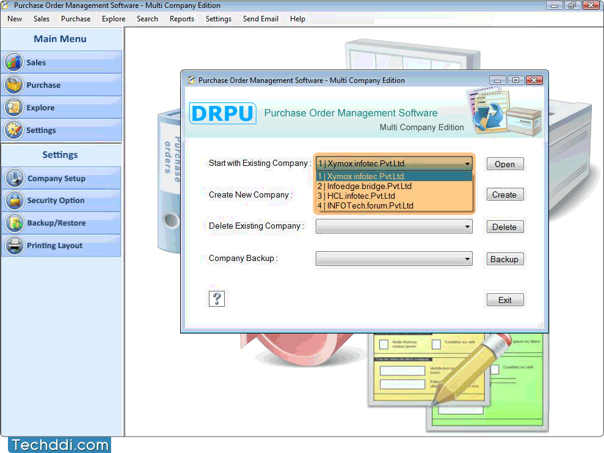Click the Backup/Restore icon

click(15, 223)
